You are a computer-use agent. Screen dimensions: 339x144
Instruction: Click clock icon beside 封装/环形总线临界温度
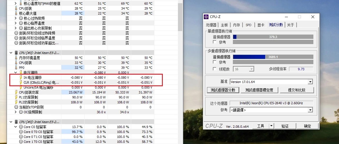click(16, 38)
